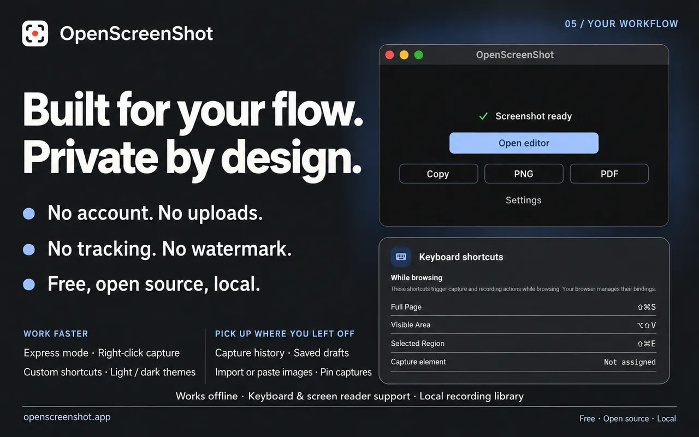The height and width of the screenshot is (437, 699).
Task: Click the 'PICK UP WHERE YOU LEFT OFF' heading
Action: tap(285, 334)
